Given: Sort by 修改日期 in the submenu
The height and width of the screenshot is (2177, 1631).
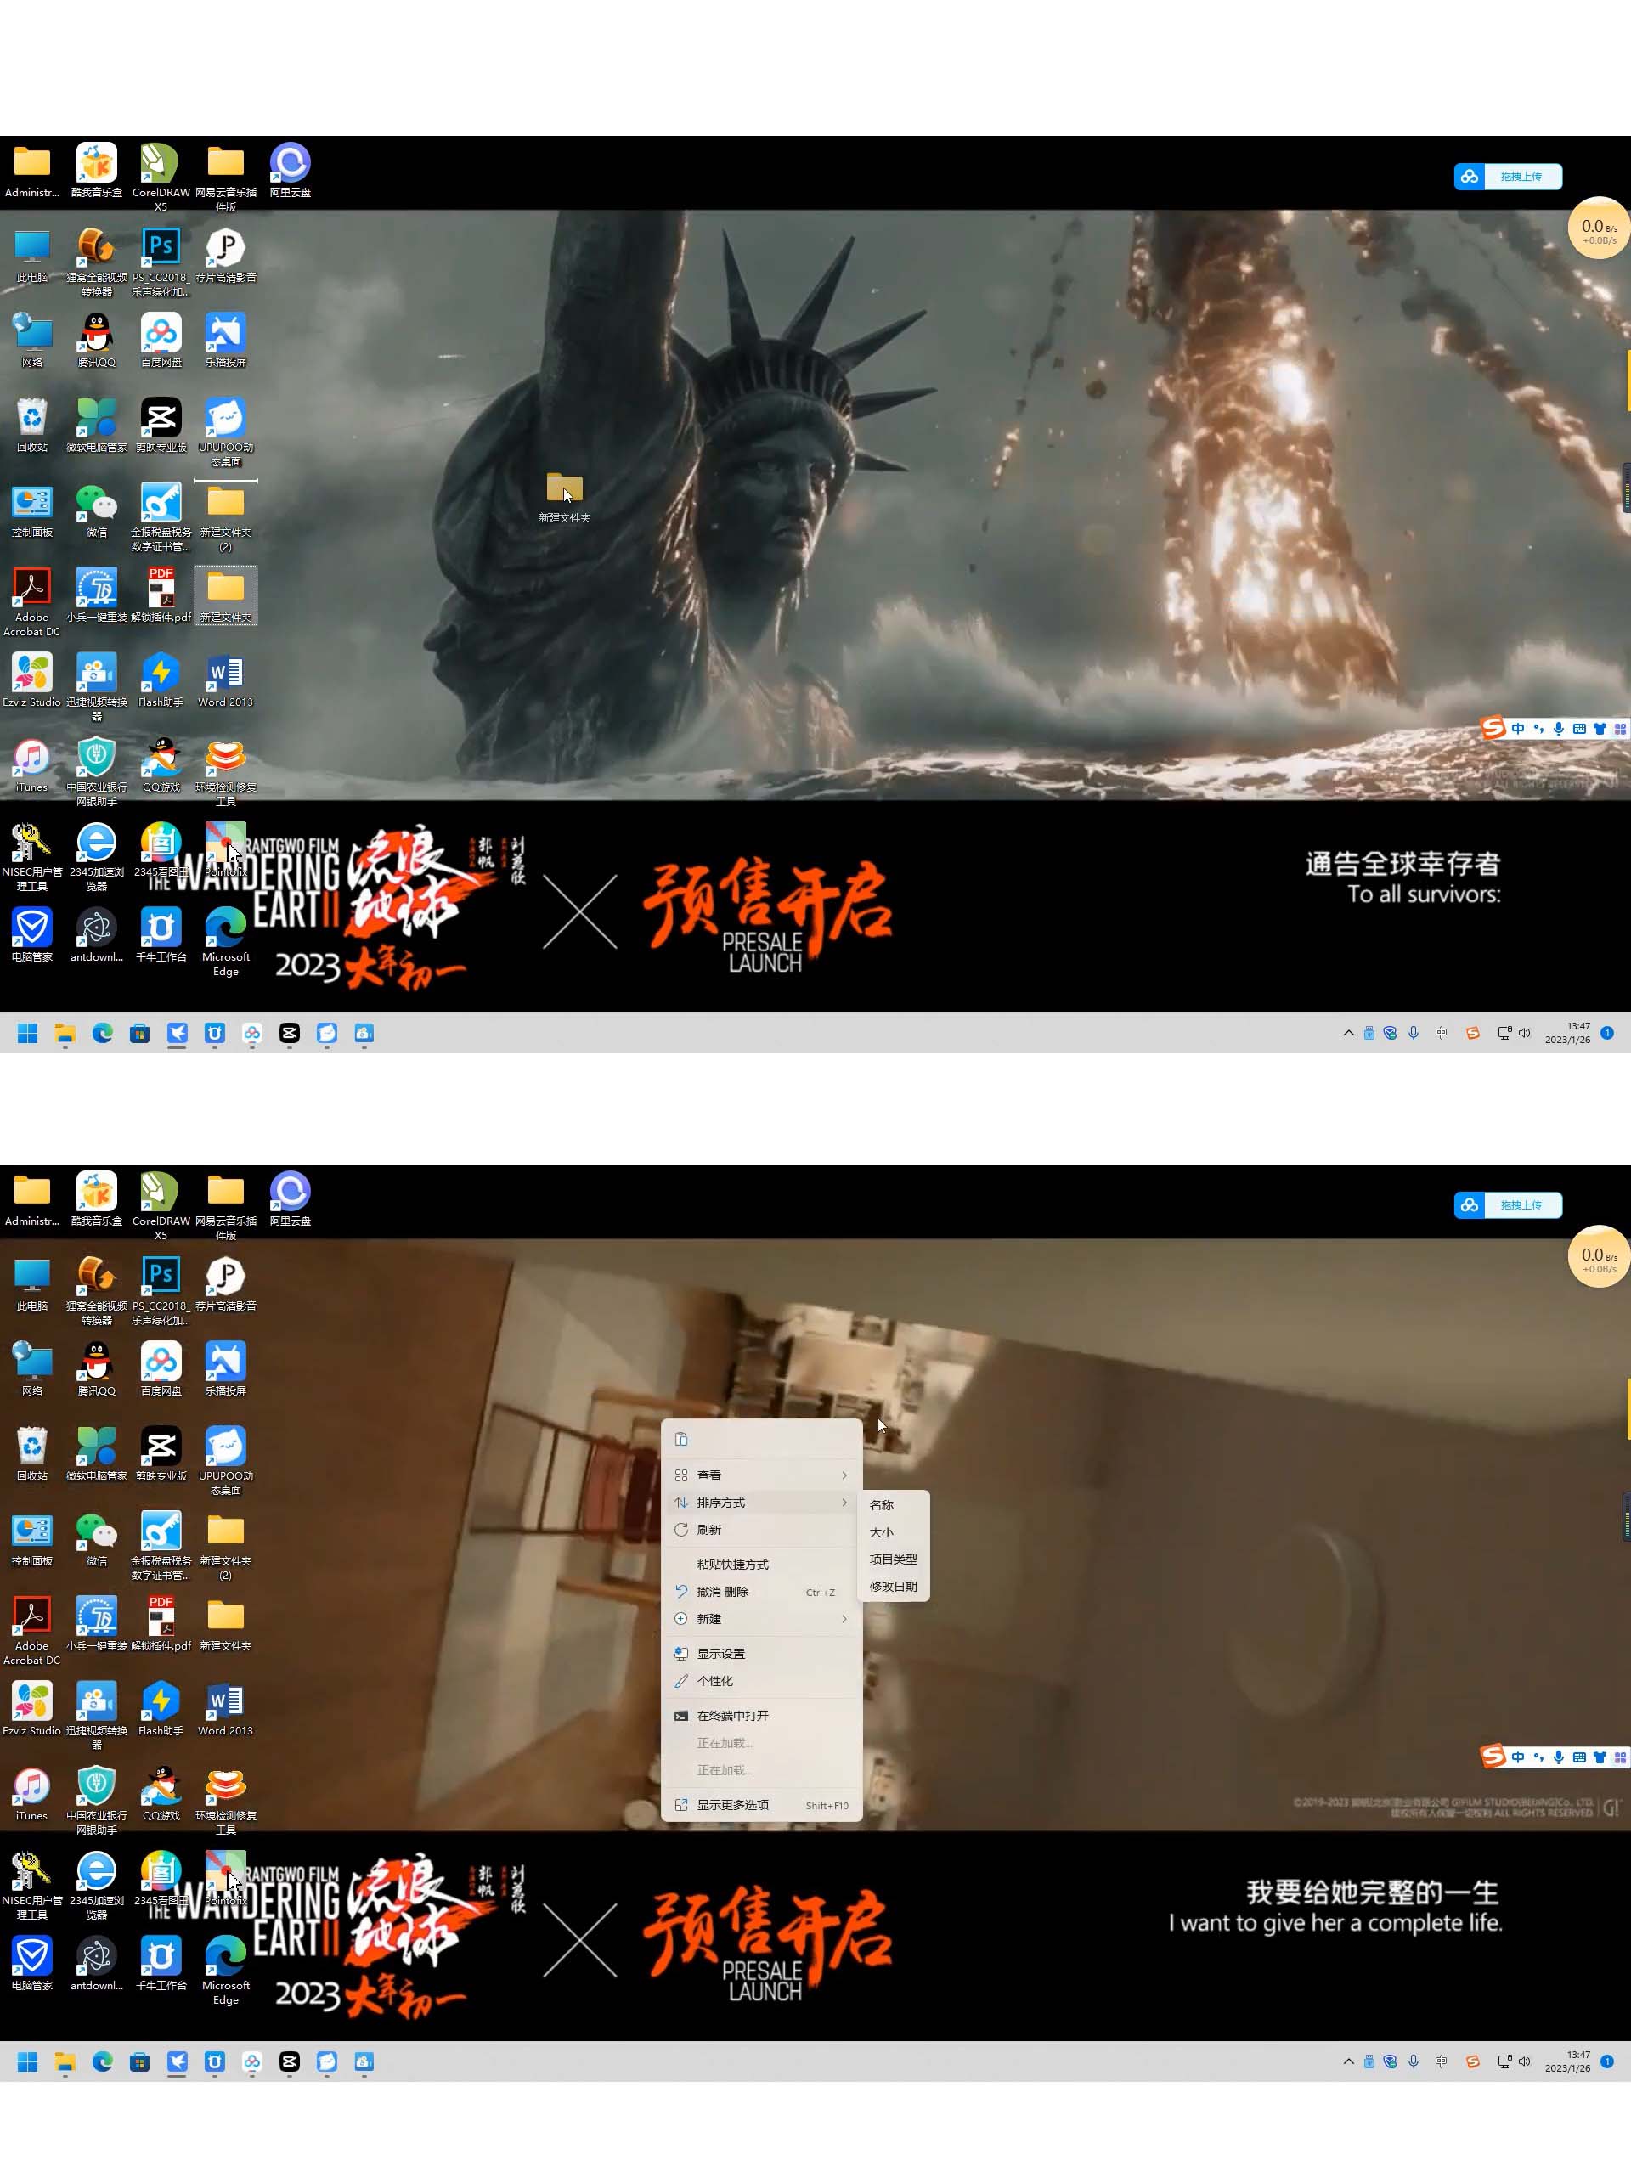Looking at the screenshot, I should 894,1587.
